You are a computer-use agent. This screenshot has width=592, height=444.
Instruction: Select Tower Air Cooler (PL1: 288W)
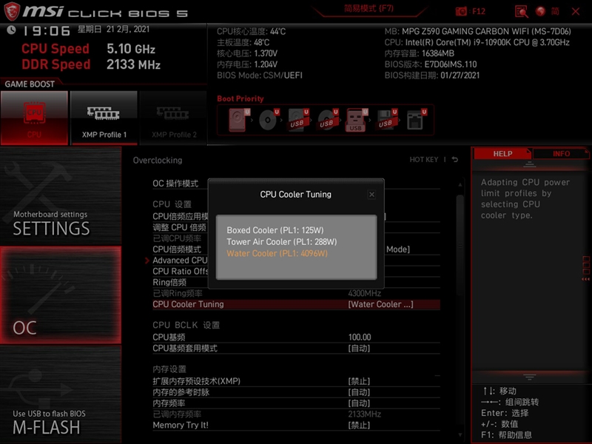(x=282, y=242)
